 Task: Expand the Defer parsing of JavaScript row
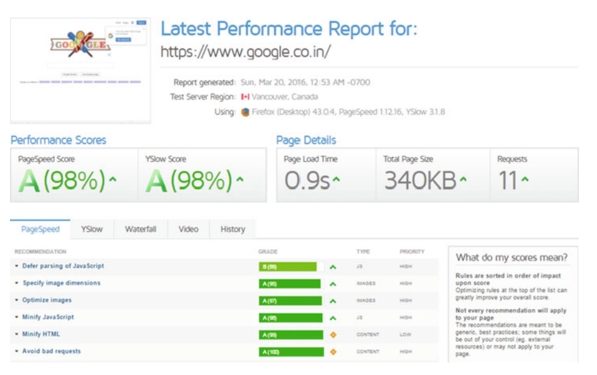[x=17, y=266]
